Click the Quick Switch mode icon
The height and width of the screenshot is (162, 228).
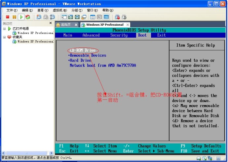70,17
